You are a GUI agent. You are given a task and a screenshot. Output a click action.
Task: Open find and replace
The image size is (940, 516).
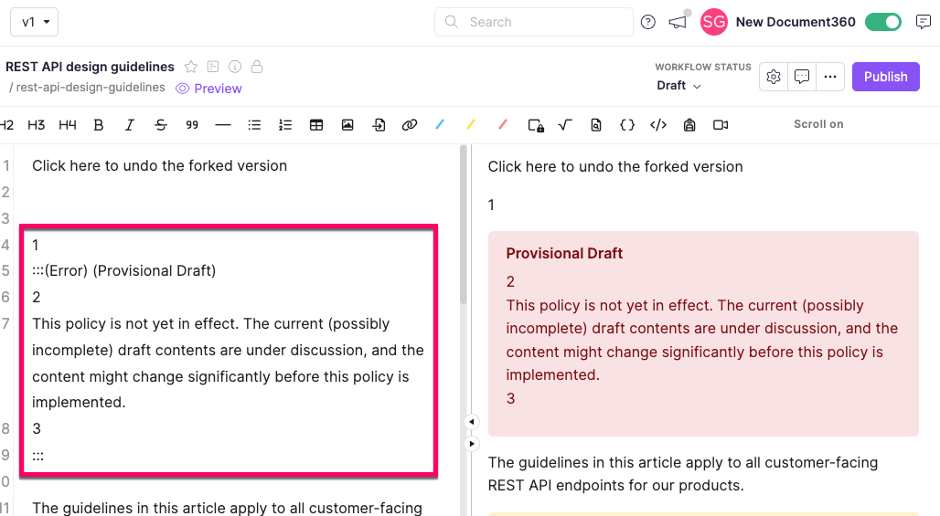596,124
